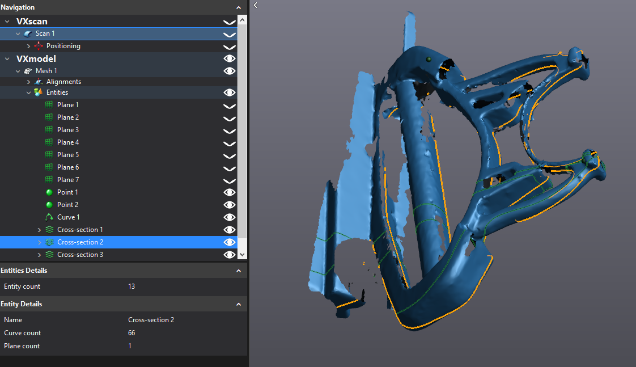Click the green Point 1 sphere icon
Viewport: 636px width, 367px height.
click(x=49, y=192)
